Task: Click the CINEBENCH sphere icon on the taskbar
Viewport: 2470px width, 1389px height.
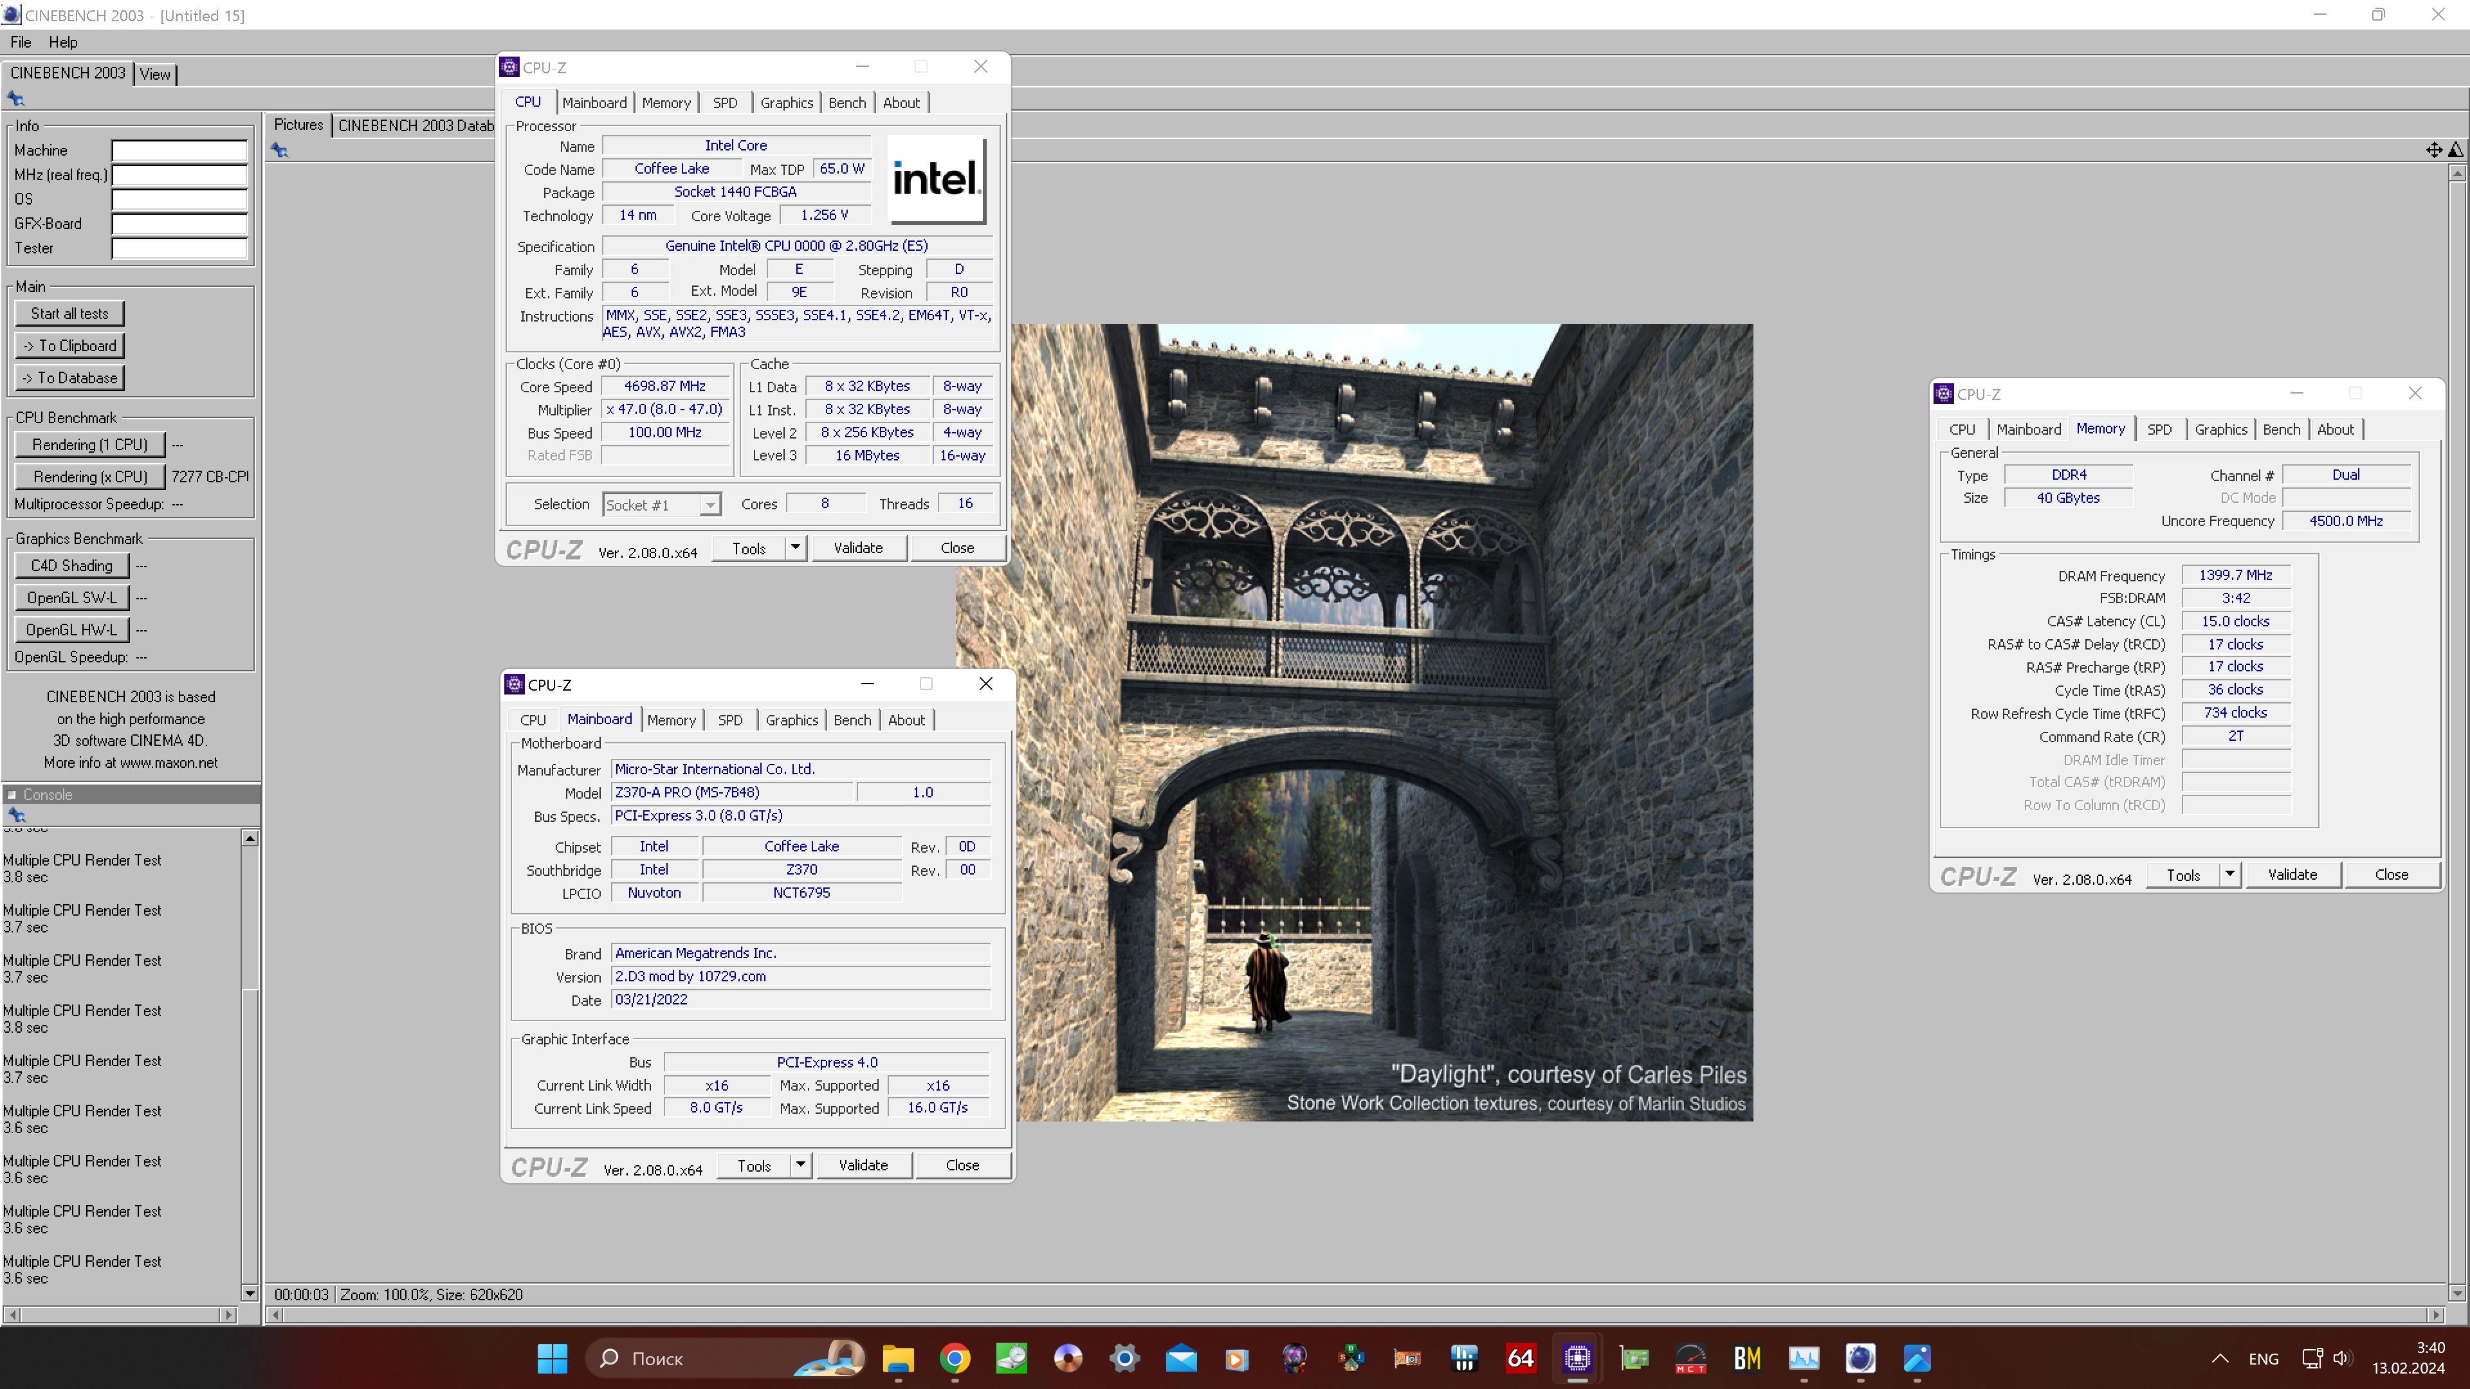Action: pyautogui.click(x=1860, y=1358)
